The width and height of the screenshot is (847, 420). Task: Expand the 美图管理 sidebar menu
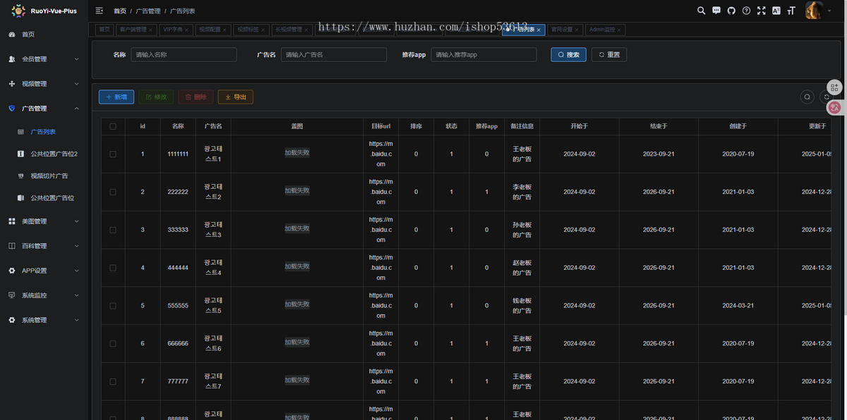tap(44, 221)
